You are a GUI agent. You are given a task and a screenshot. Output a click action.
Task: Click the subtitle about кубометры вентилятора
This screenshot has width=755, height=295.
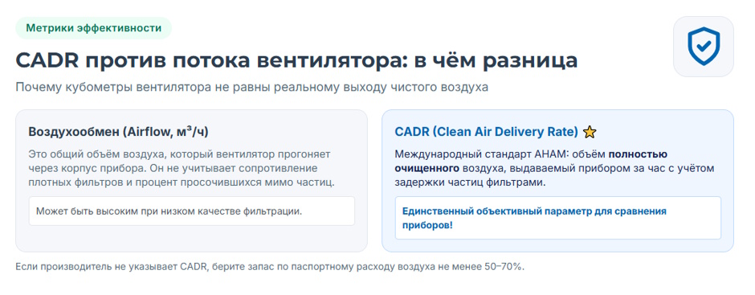point(252,88)
